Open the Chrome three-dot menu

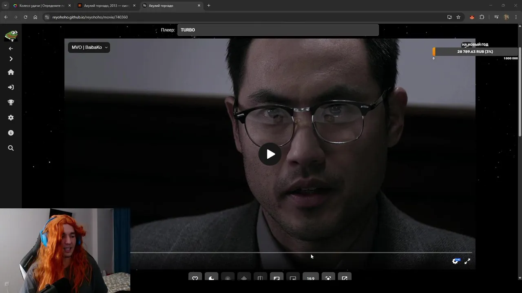516,17
